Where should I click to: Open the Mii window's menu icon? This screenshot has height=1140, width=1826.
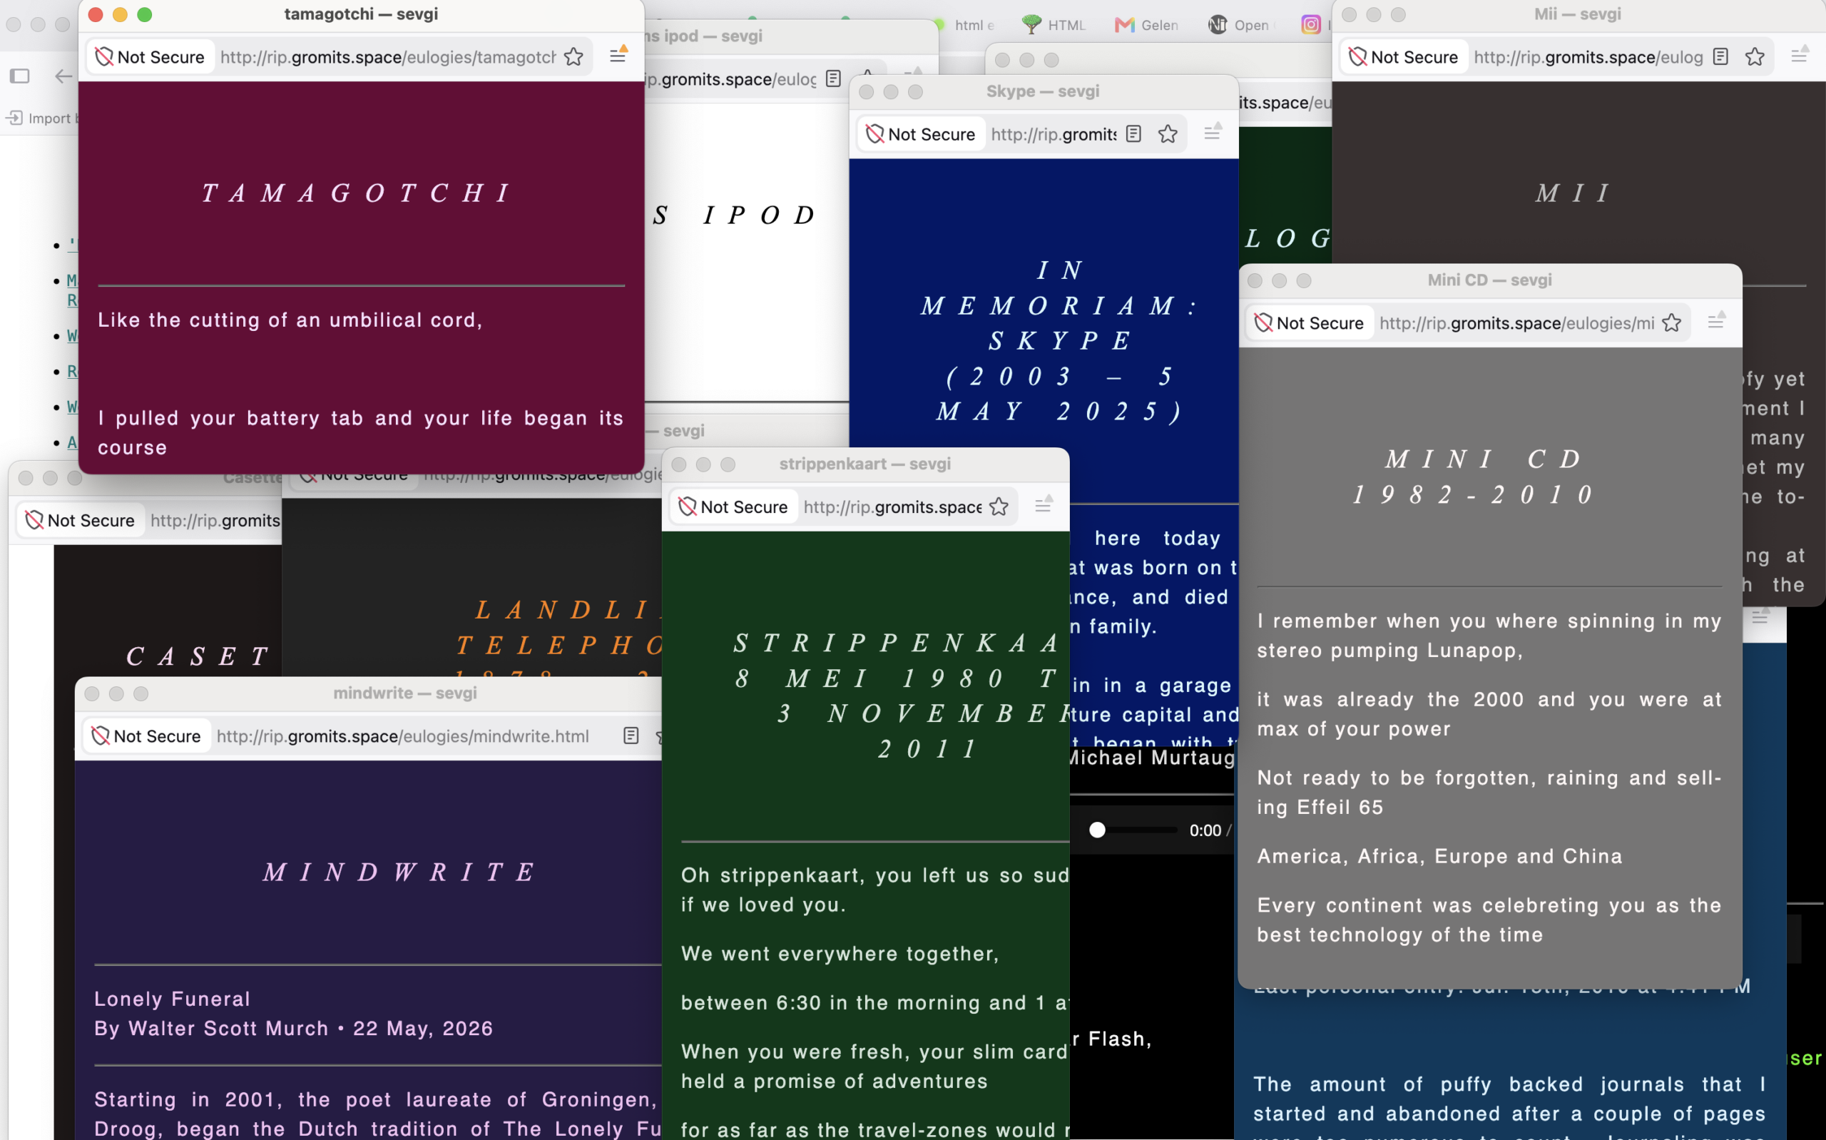click(1800, 55)
